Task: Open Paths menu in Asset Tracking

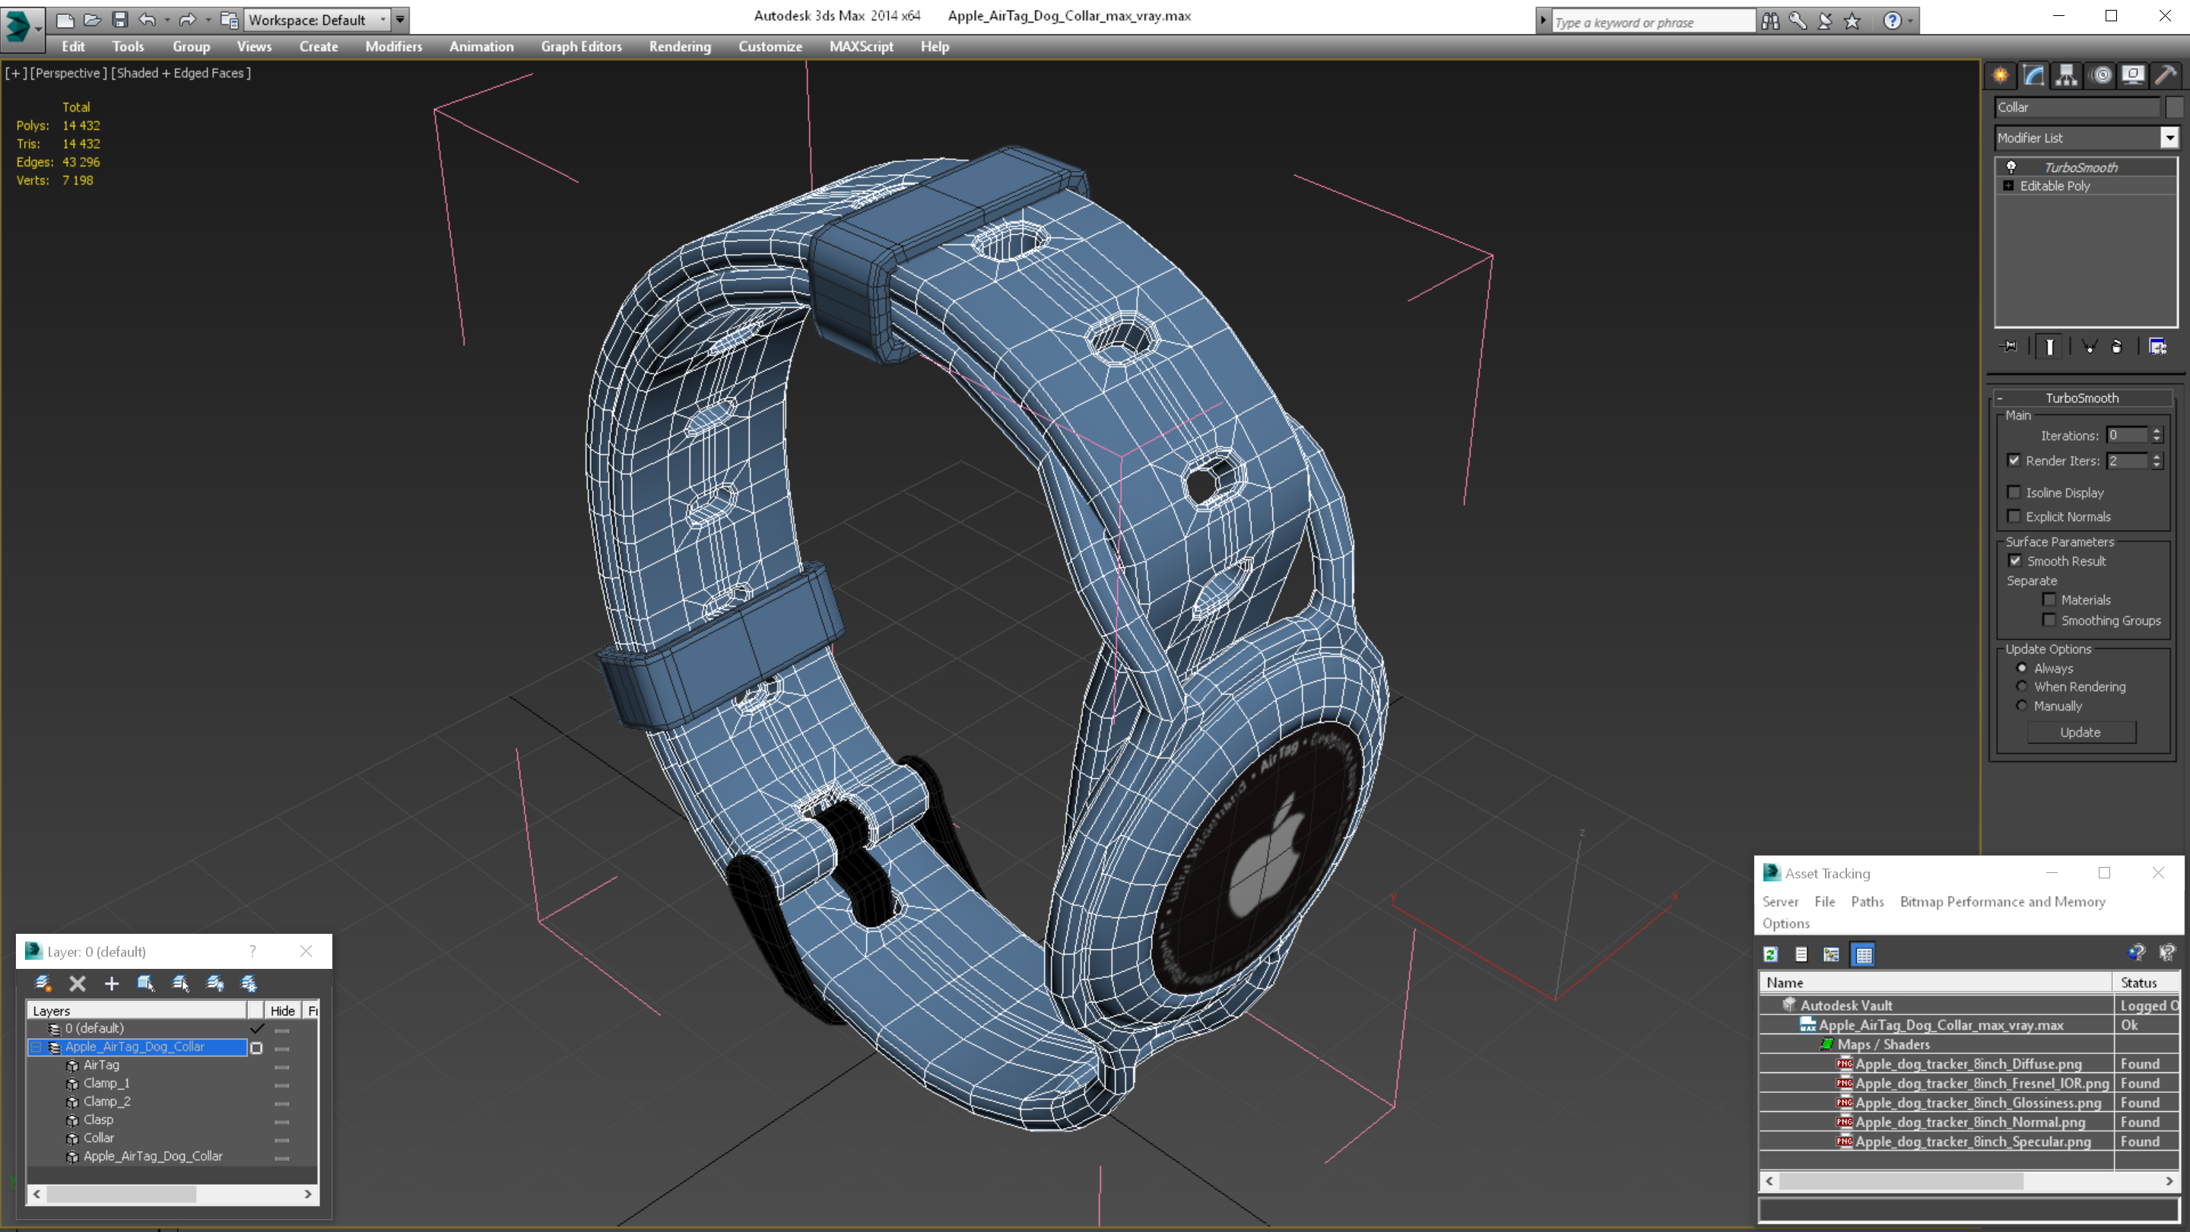Action: (1867, 902)
